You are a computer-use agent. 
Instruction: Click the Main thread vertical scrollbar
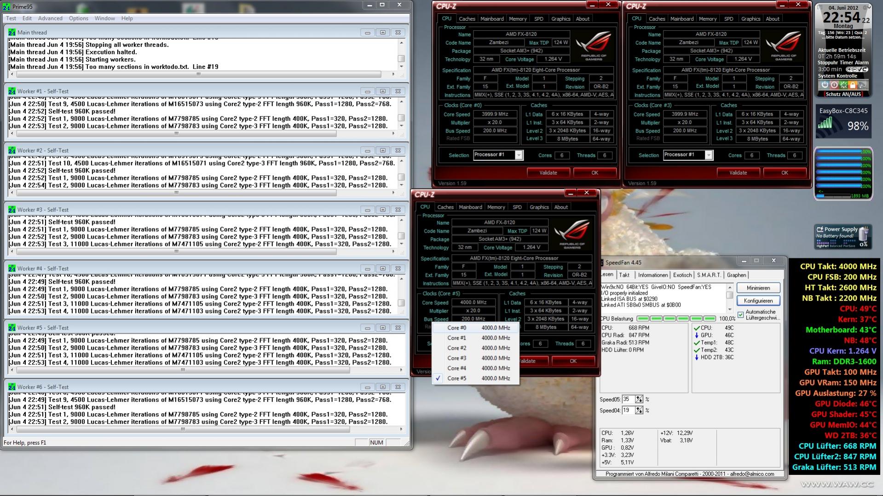pos(401,55)
